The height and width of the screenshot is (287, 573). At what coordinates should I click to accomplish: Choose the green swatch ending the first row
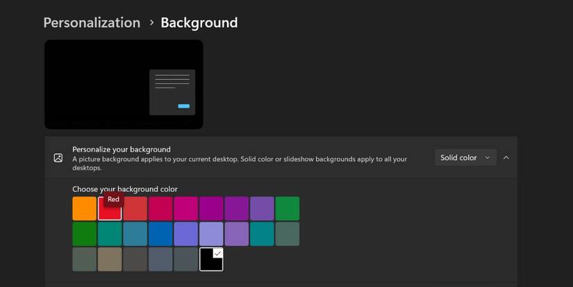tap(288, 208)
